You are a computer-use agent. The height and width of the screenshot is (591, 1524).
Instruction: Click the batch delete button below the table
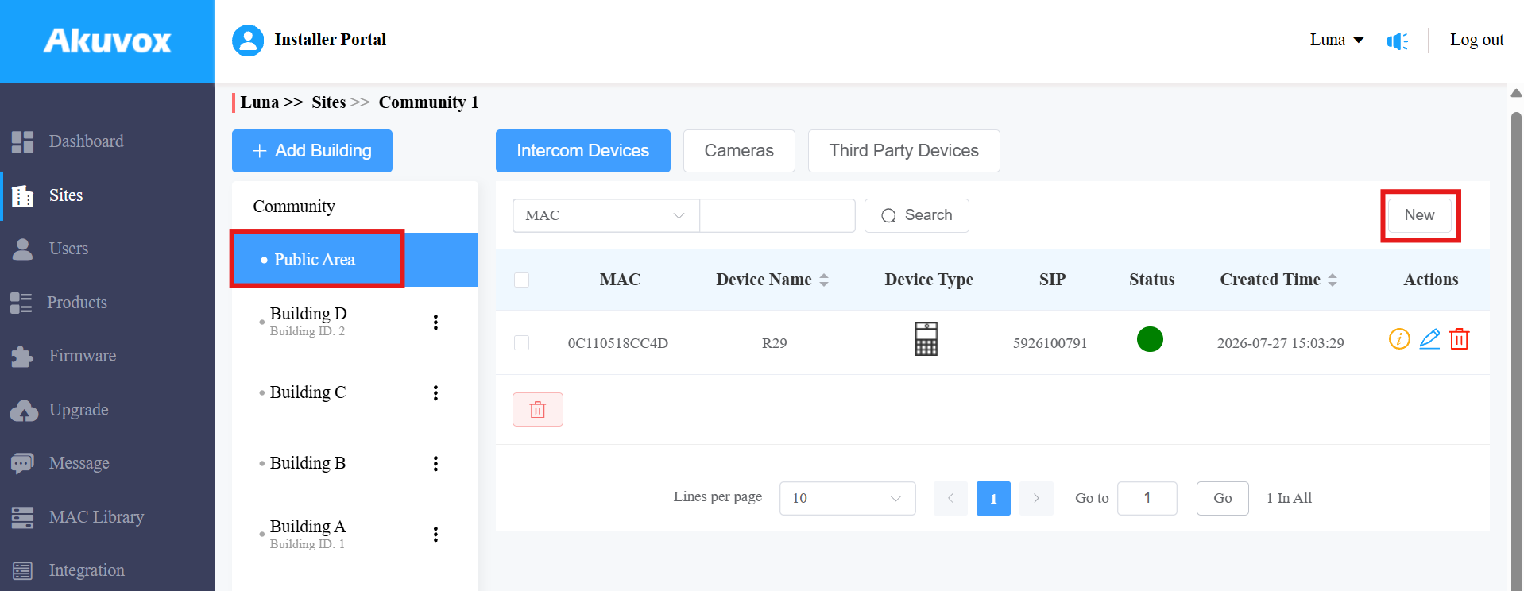[538, 410]
